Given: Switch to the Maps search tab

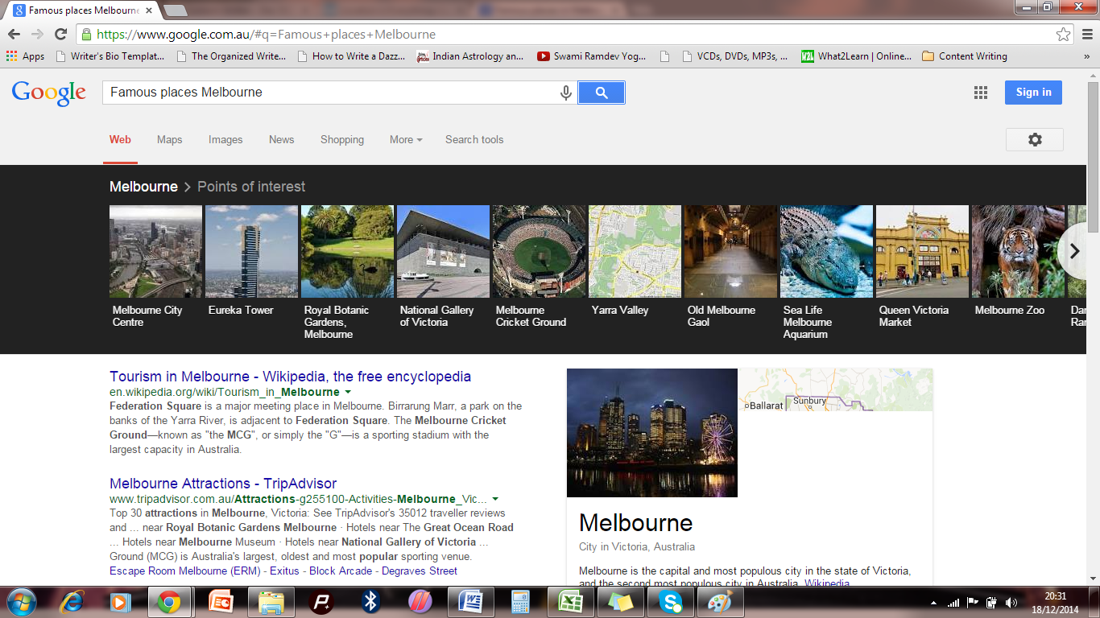Looking at the screenshot, I should pos(169,139).
